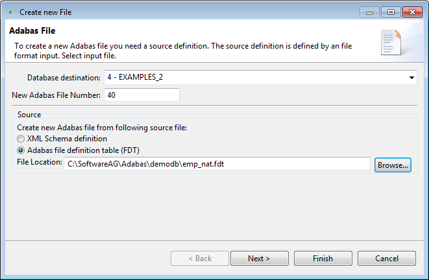This screenshot has width=429, height=280.
Task: Cancel the new file wizard
Action: coord(387,259)
